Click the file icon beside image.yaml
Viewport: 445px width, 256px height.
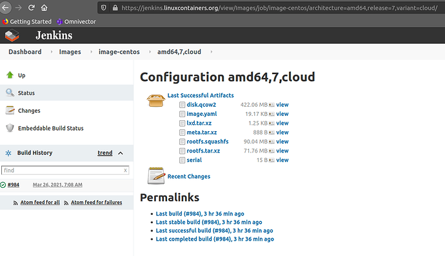(x=183, y=114)
